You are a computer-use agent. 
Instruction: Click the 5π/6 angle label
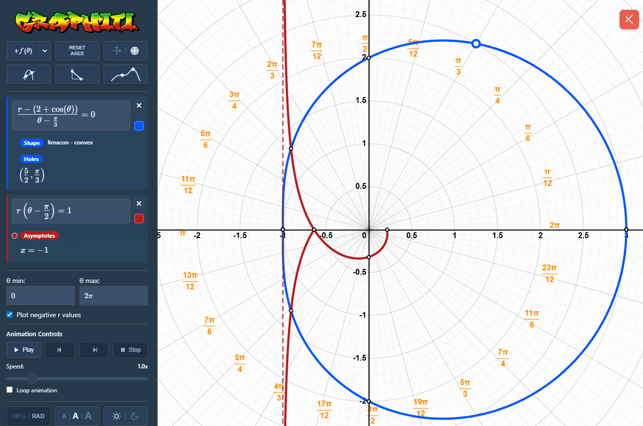(x=205, y=139)
